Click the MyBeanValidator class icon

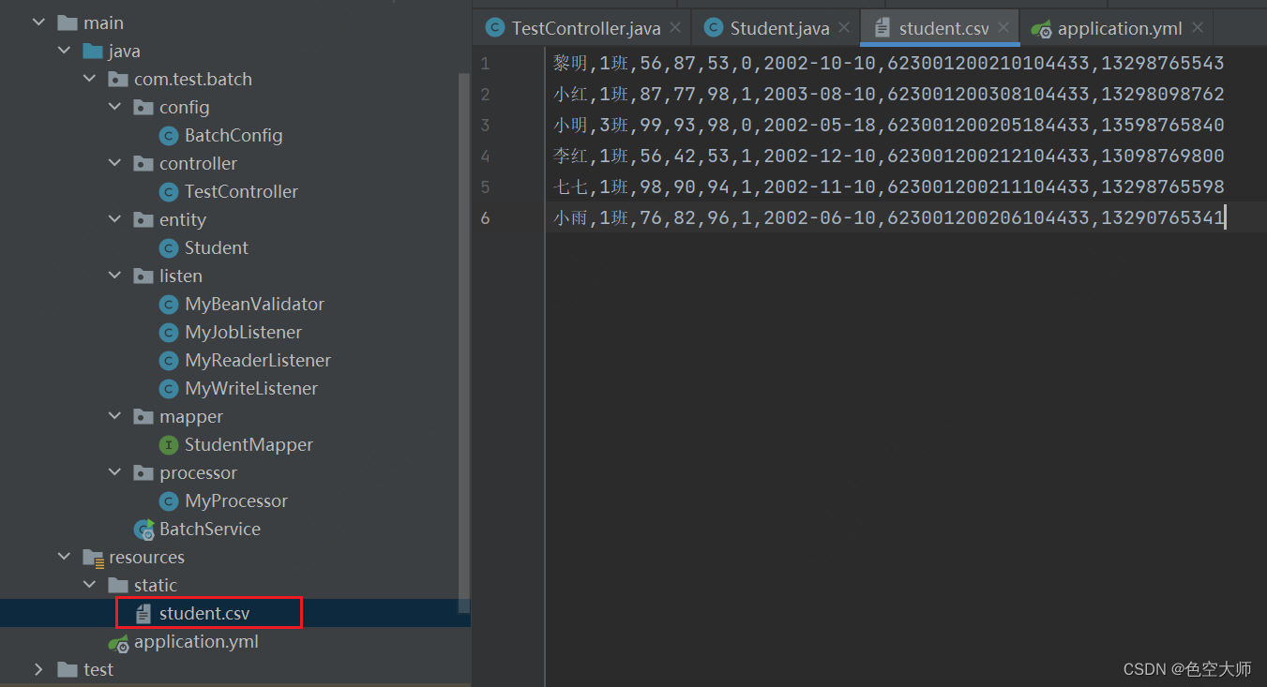pyautogui.click(x=169, y=305)
